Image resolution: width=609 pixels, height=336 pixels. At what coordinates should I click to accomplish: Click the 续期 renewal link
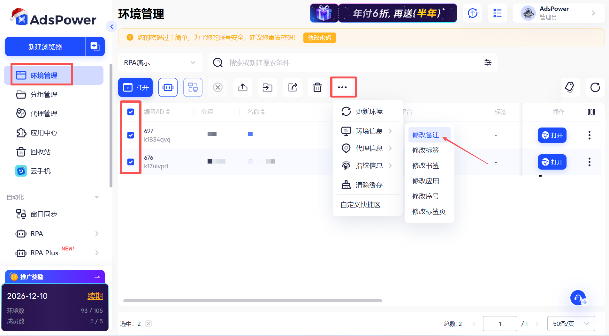(x=95, y=296)
